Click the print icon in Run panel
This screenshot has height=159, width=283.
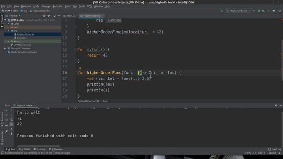coord(11,129)
